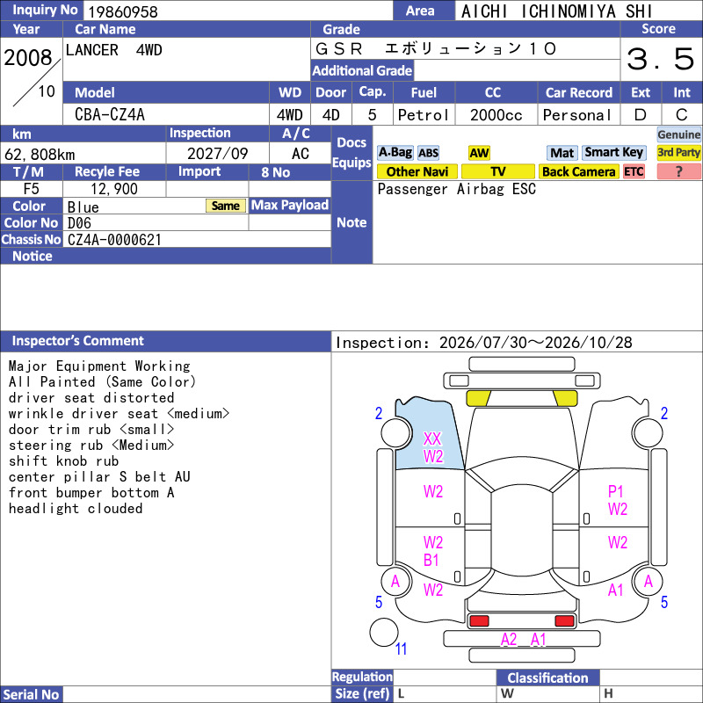This screenshot has width=703, height=703.
Task: Click the Smart Key badge
Action: click(613, 153)
